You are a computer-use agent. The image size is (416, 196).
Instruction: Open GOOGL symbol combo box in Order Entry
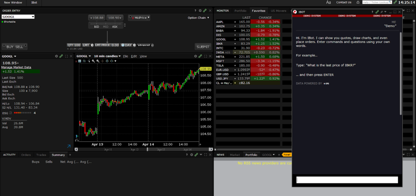[18, 17]
